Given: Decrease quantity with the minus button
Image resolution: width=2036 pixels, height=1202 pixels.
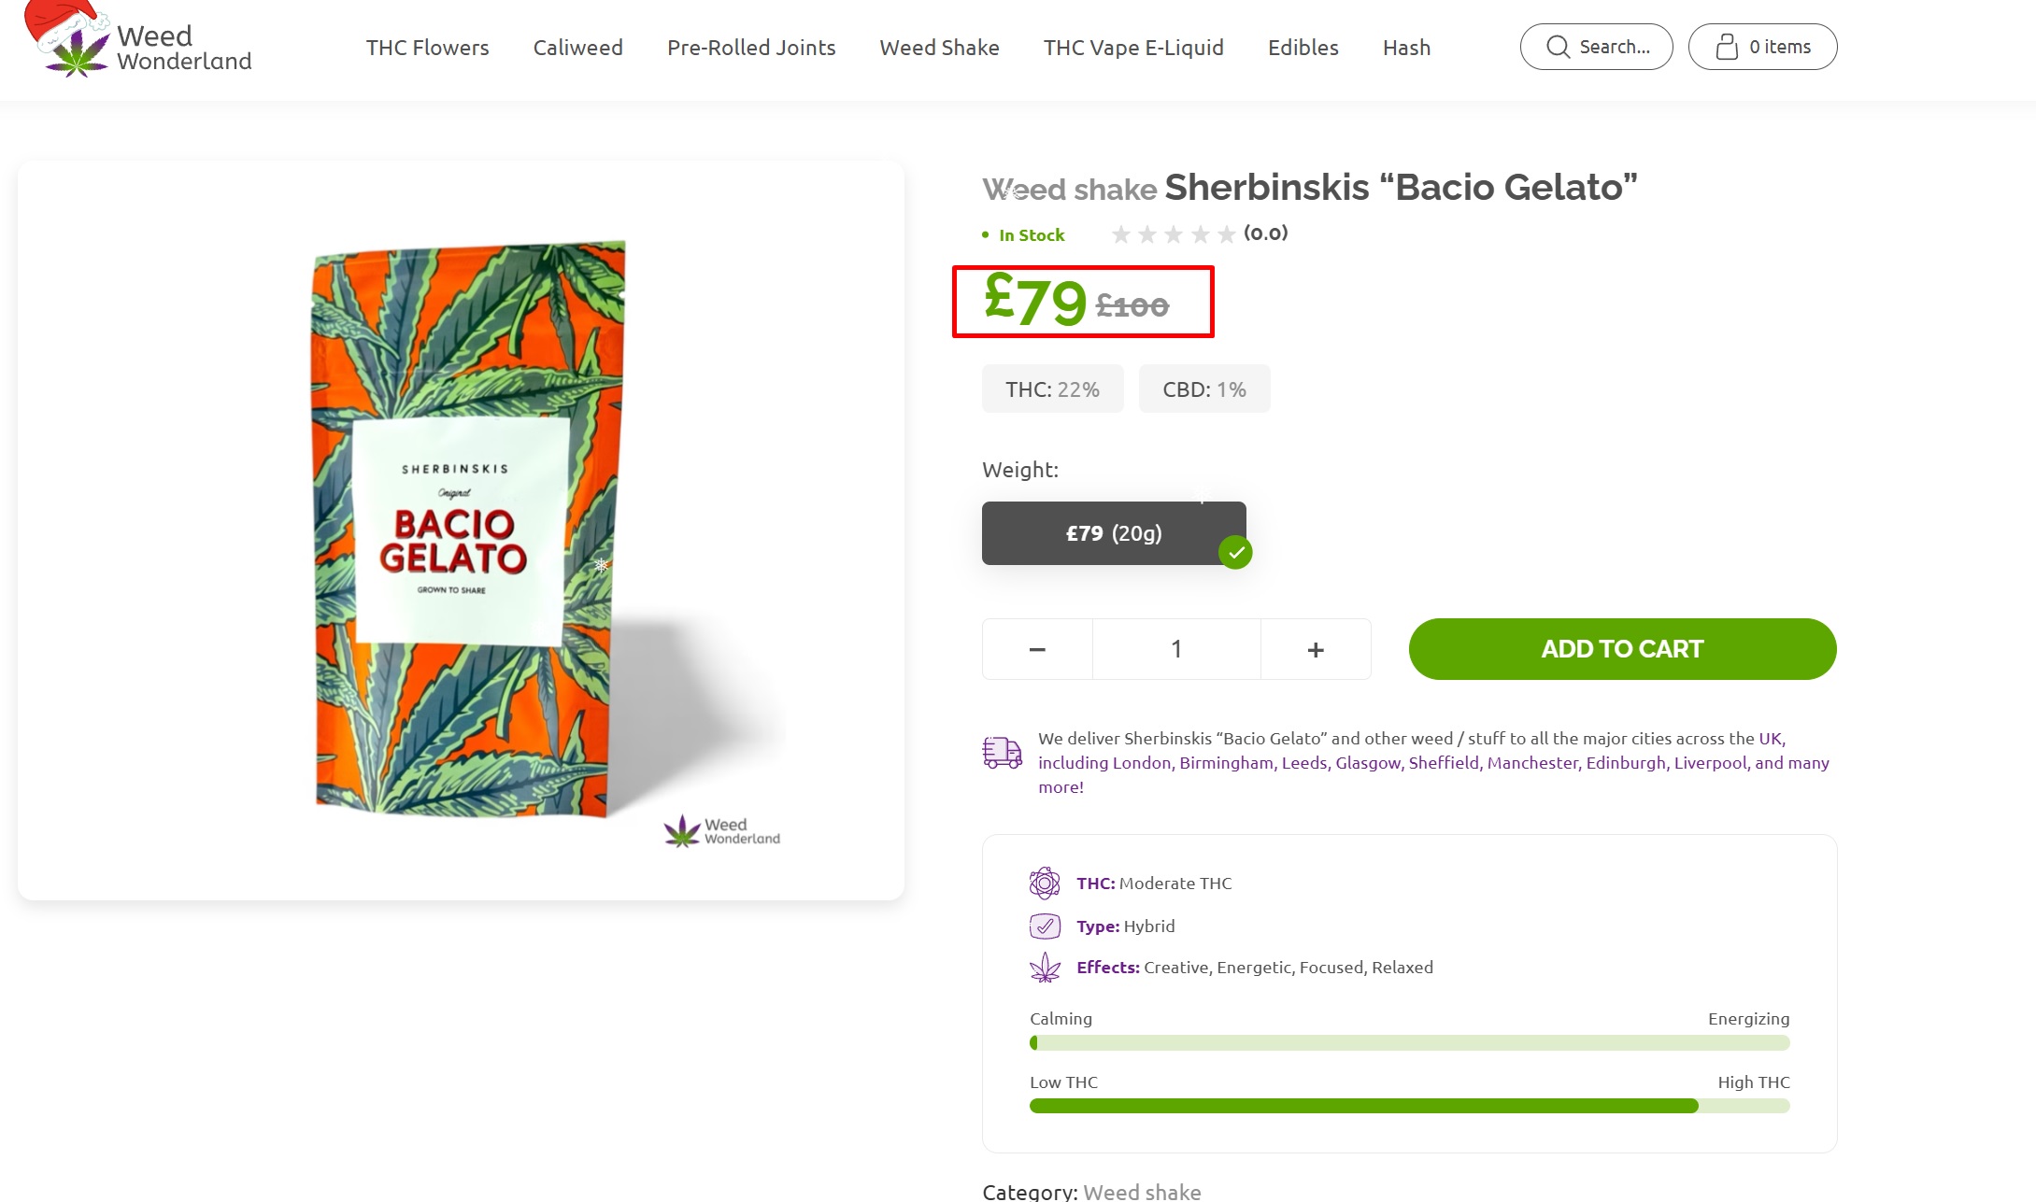Looking at the screenshot, I should (1037, 649).
